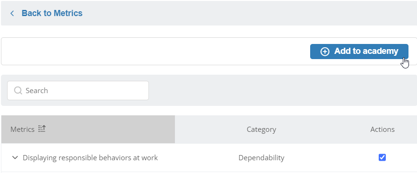Sort by the Metrics column header
417x173 pixels.
[x=88, y=130]
